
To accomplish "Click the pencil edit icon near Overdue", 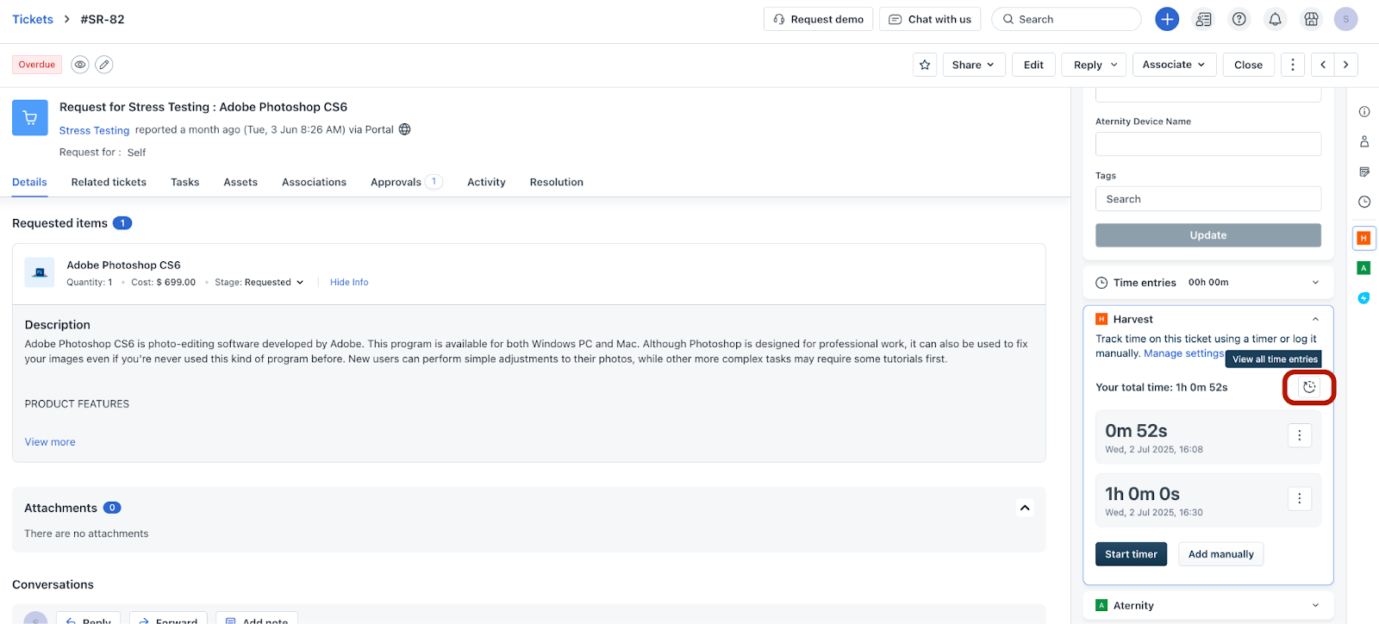I will [x=103, y=65].
